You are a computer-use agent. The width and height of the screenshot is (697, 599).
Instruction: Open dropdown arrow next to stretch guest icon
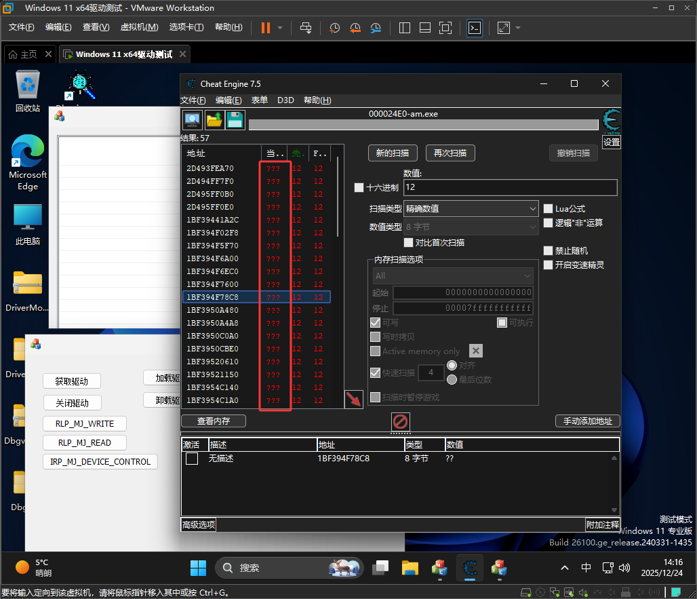[518, 28]
